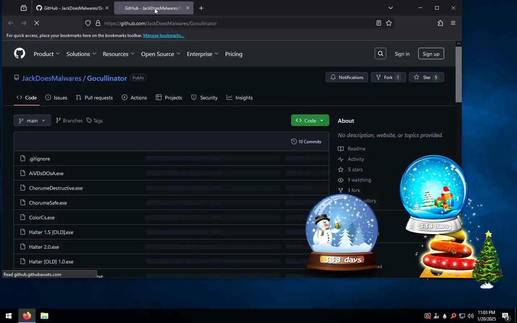The height and width of the screenshot is (323, 517).
Task: Open ChorumeSafe.exe file
Action: 48,203
